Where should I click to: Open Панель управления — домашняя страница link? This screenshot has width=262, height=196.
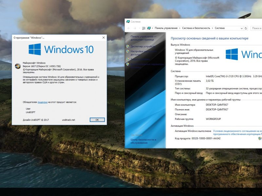pos(143,38)
